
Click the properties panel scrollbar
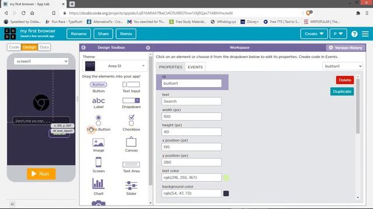[357, 107]
